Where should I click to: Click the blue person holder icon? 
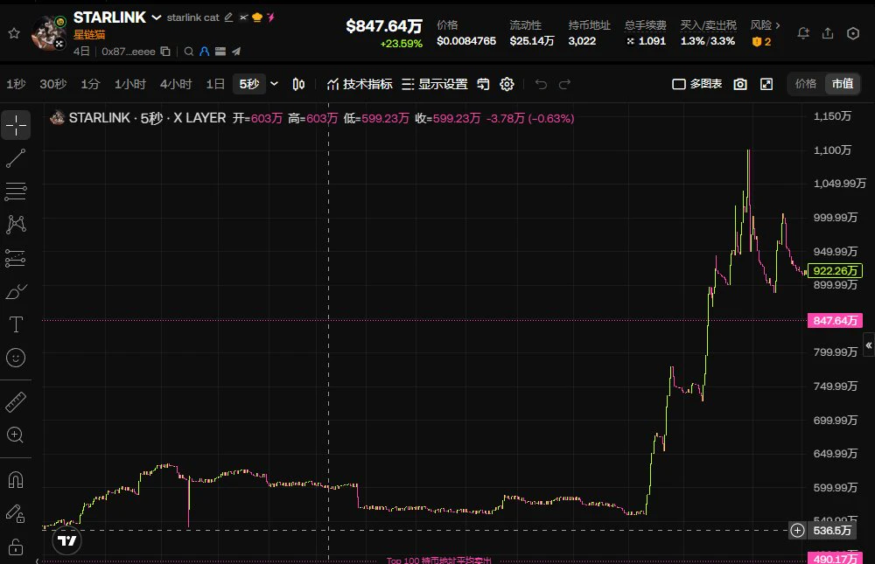pos(204,52)
